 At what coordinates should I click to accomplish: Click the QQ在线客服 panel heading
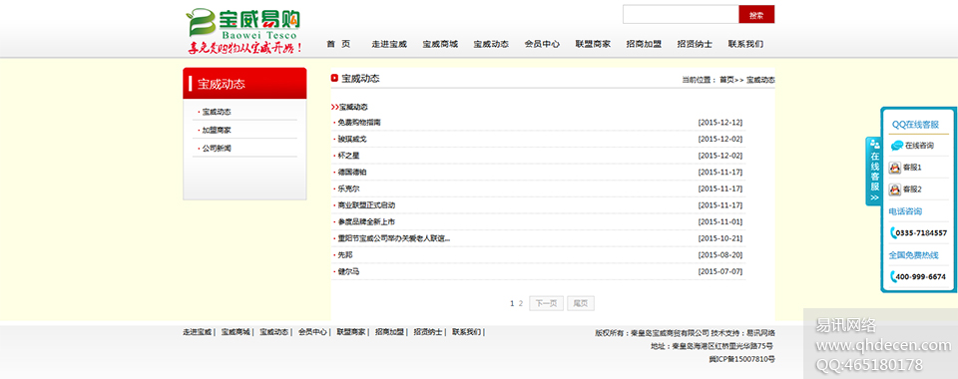[915, 125]
